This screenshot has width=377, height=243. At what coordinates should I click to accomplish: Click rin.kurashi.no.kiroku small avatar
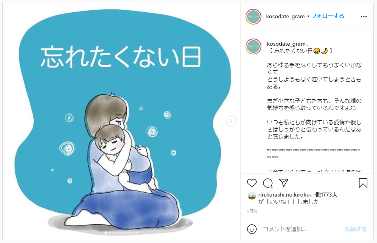point(252,196)
